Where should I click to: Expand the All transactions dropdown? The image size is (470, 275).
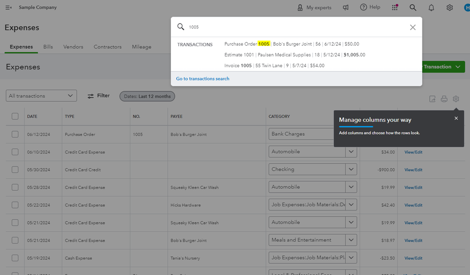click(x=42, y=96)
